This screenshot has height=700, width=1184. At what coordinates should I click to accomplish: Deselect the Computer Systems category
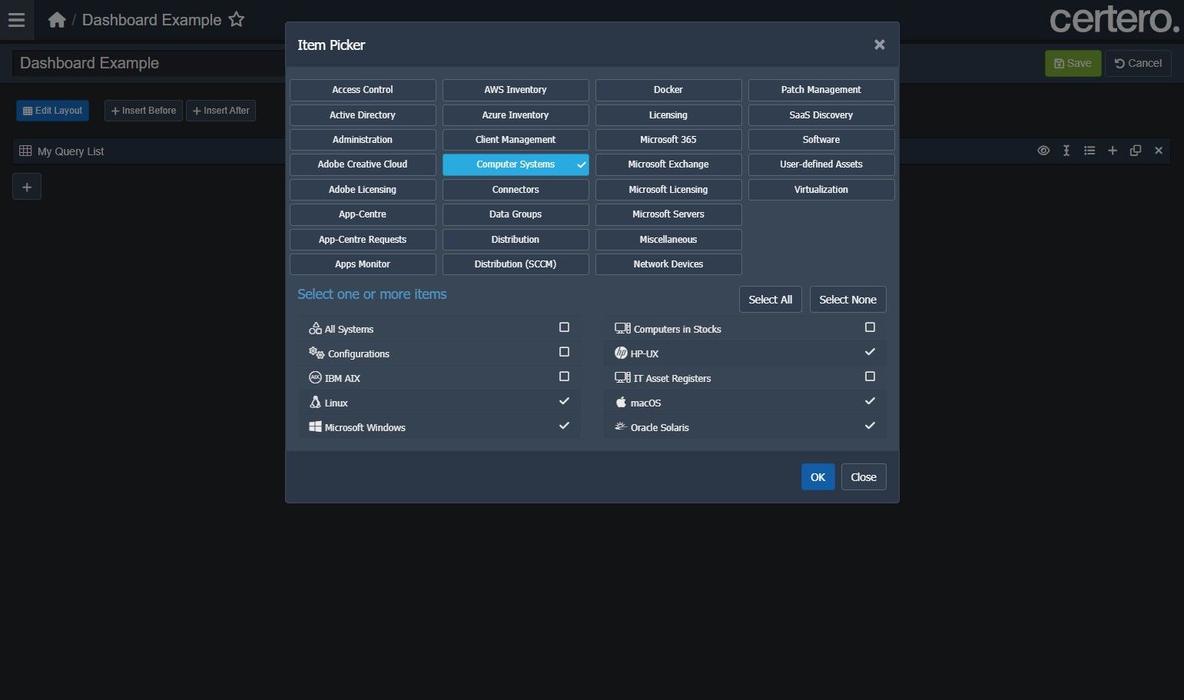516,164
